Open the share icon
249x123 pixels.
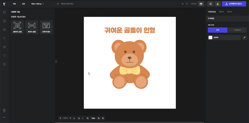(211, 4)
